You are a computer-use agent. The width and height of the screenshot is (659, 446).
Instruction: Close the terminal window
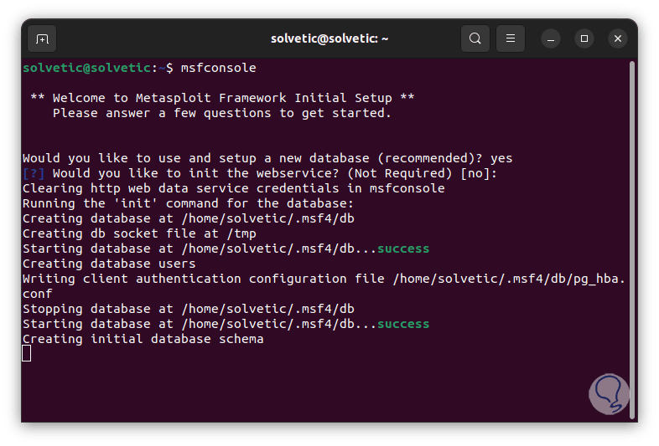[x=618, y=38]
